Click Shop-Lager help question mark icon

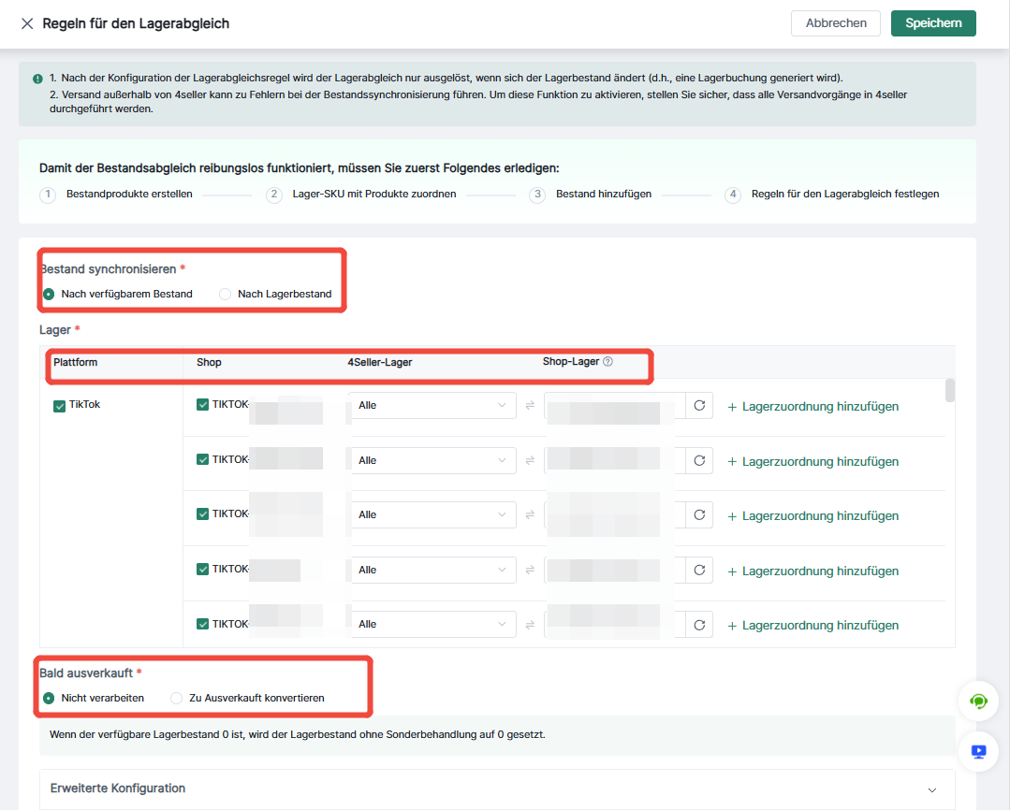(x=607, y=362)
